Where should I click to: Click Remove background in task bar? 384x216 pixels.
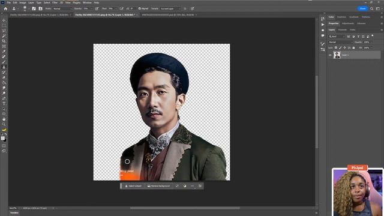158,186
